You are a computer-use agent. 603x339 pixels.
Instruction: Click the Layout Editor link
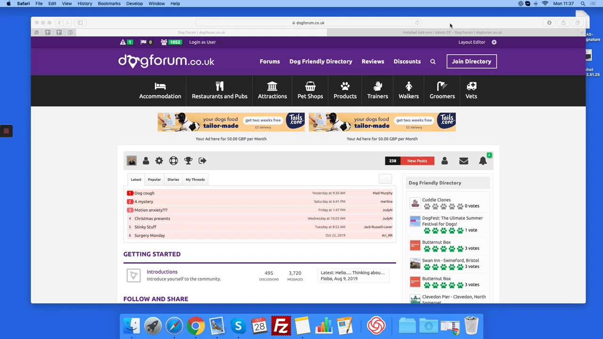coord(472,42)
